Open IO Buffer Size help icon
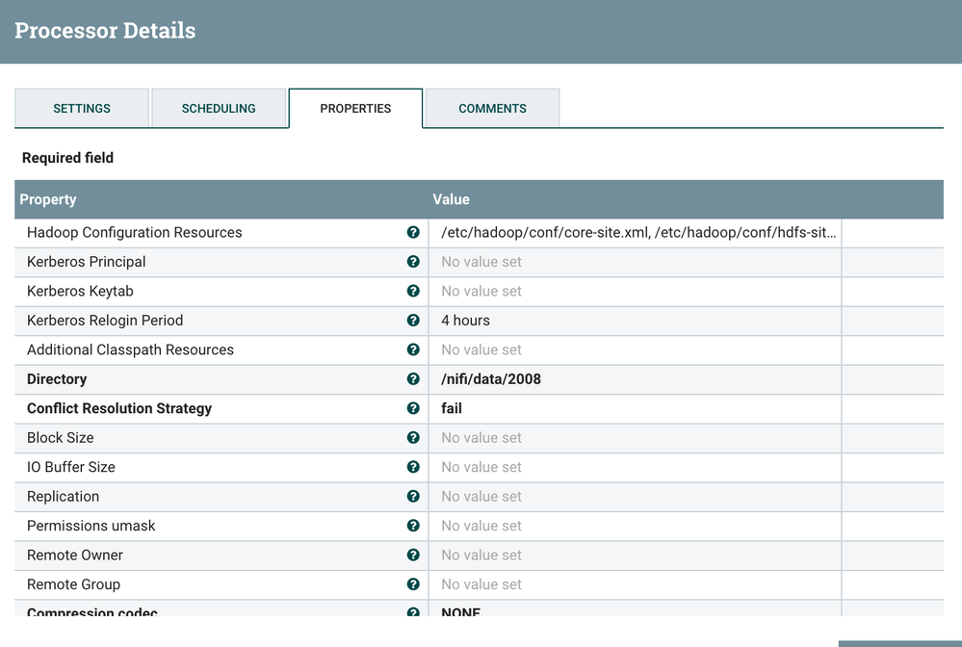The width and height of the screenshot is (962, 647). pos(413,467)
